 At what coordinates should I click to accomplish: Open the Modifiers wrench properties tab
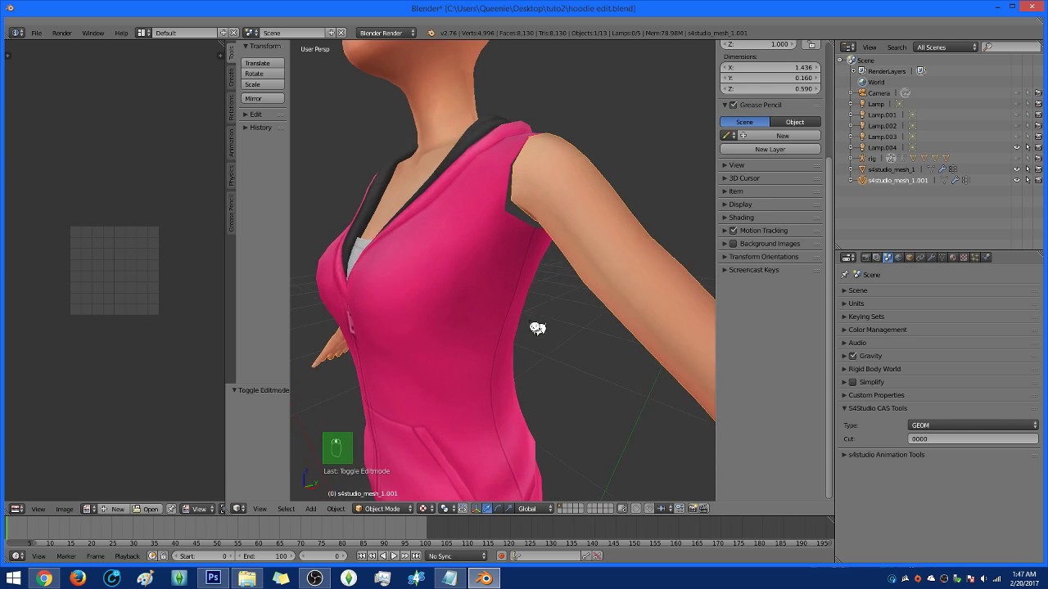[x=931, y=258]
